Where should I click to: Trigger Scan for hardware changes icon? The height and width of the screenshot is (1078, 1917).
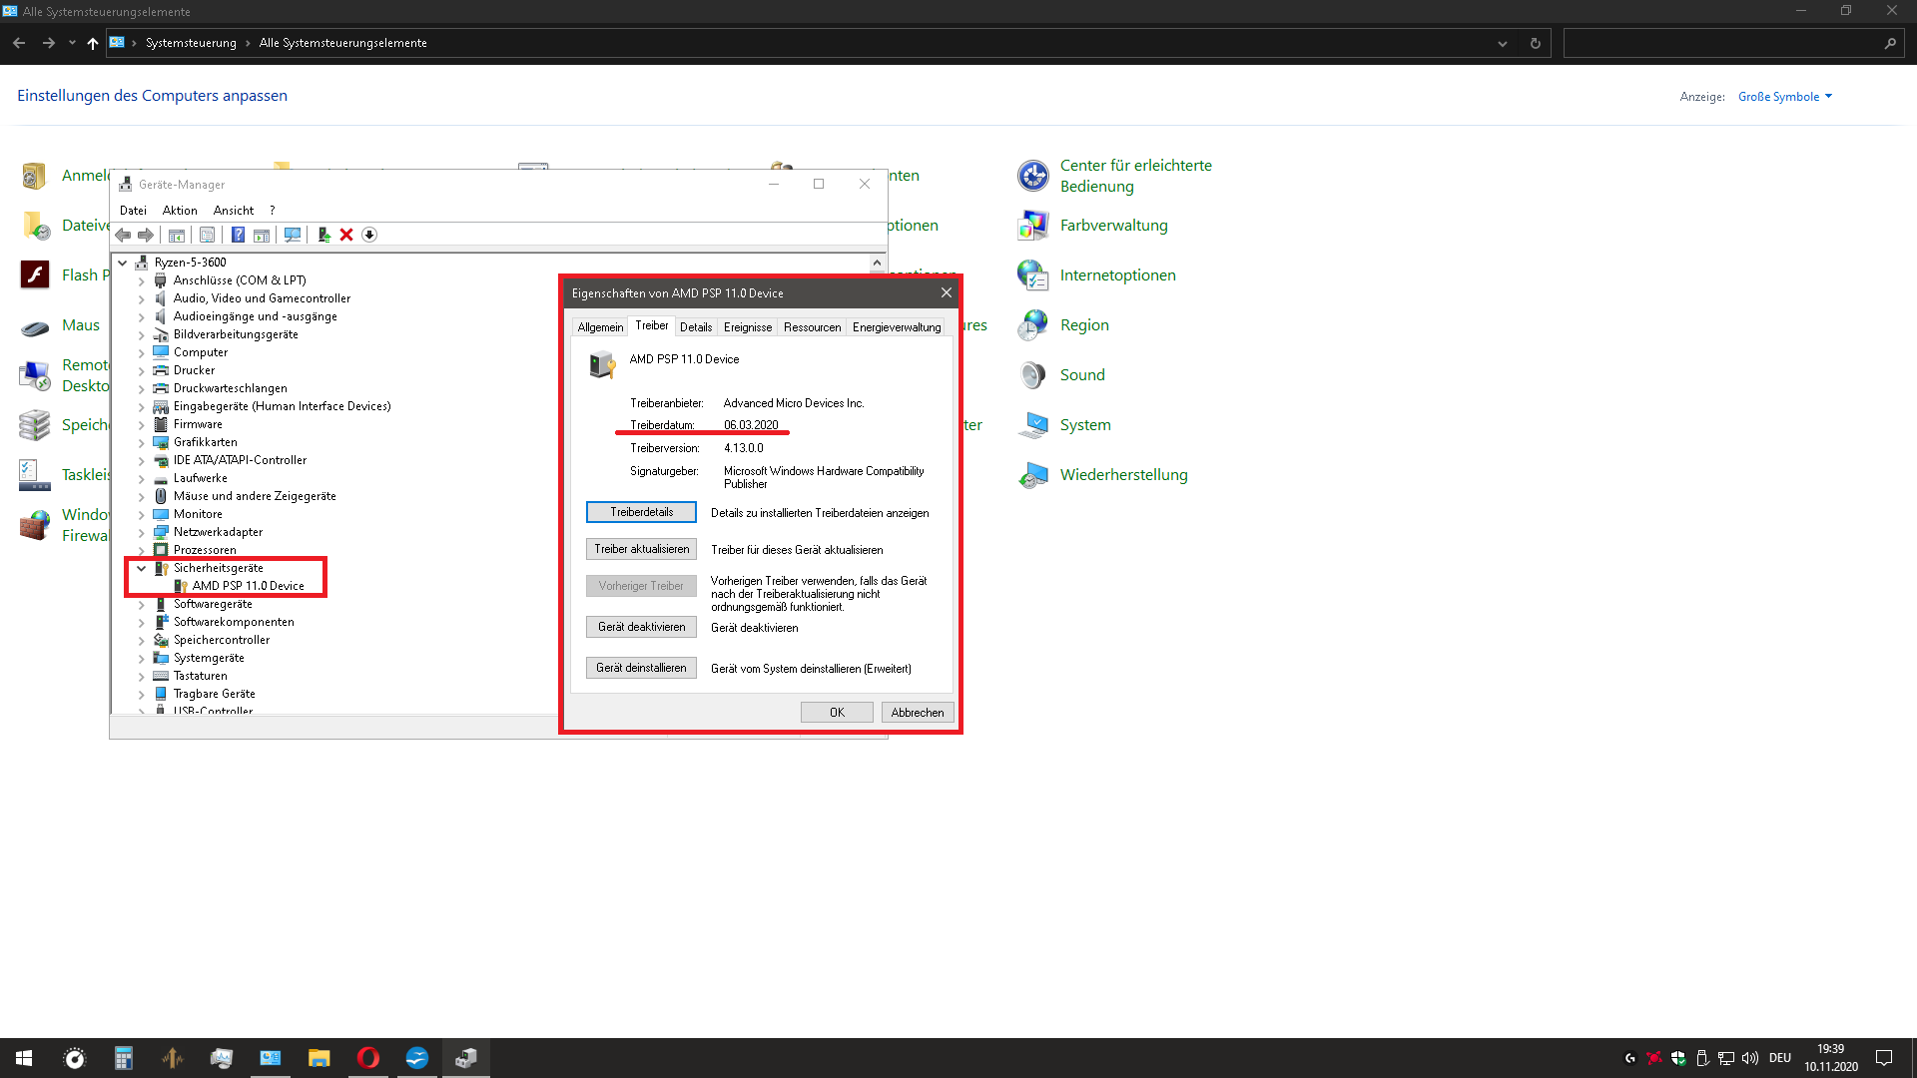[293, 235]
